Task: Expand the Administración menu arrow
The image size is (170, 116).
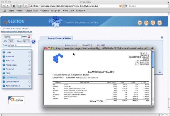Action: pos(29,86)
